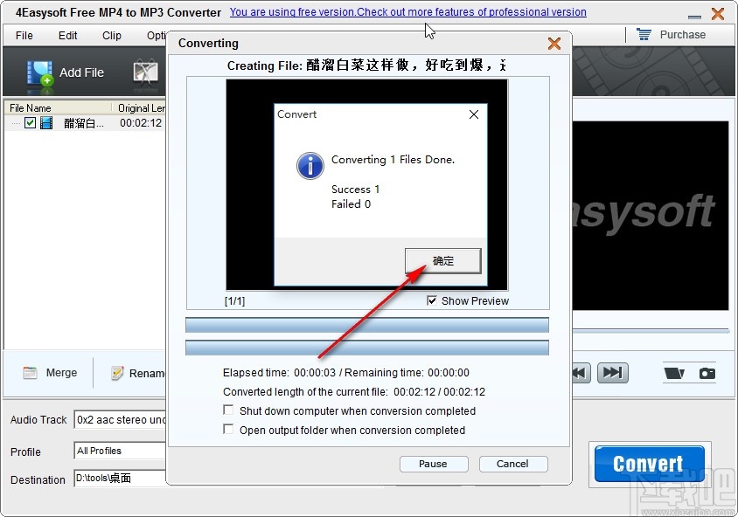Enable shut down computer when conversion completed
This screenshot has height=517, width=738.
(x=228, y=410)
